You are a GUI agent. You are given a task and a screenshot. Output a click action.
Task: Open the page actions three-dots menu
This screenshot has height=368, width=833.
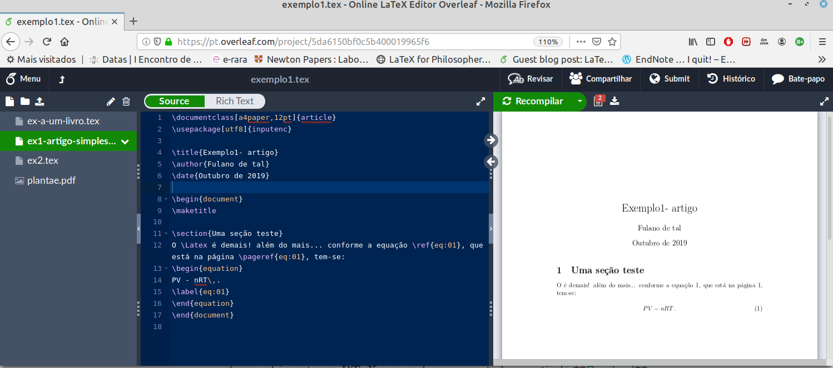click(x=581, y=42)
